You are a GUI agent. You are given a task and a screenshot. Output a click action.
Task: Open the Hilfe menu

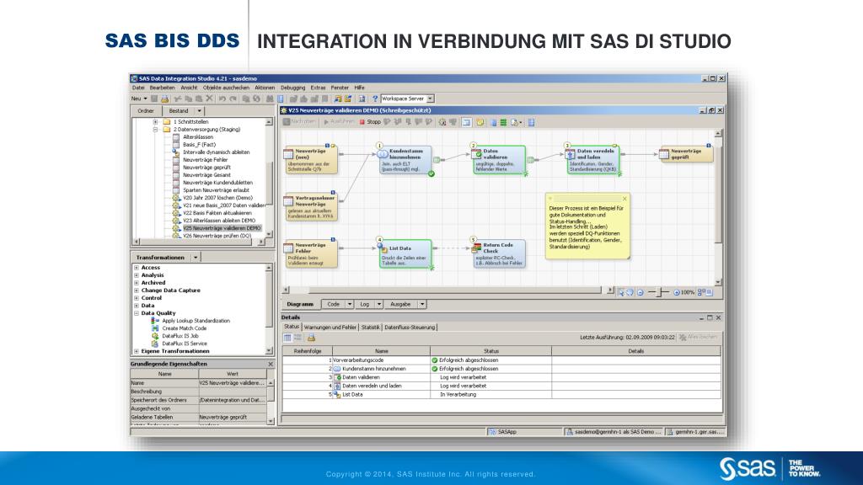point(359,88)
